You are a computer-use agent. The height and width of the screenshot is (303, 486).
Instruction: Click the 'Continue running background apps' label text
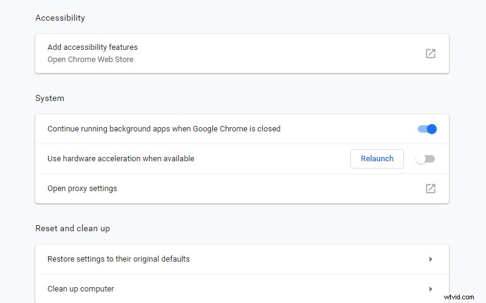point(164,129)
